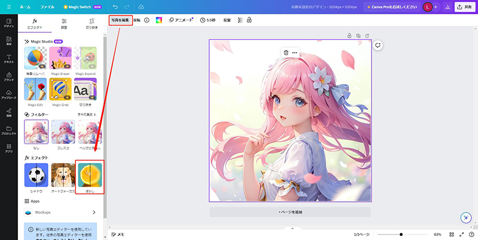Click the 写真を編集 button
478x240 pixels.
121,20
